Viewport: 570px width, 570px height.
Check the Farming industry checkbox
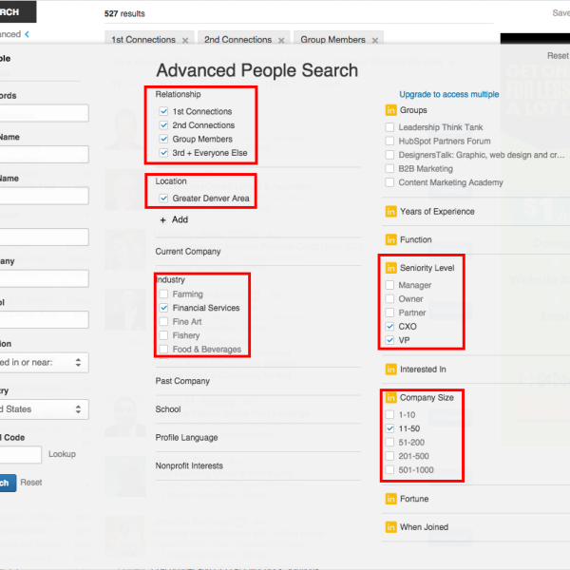click(x=164, y=294)
